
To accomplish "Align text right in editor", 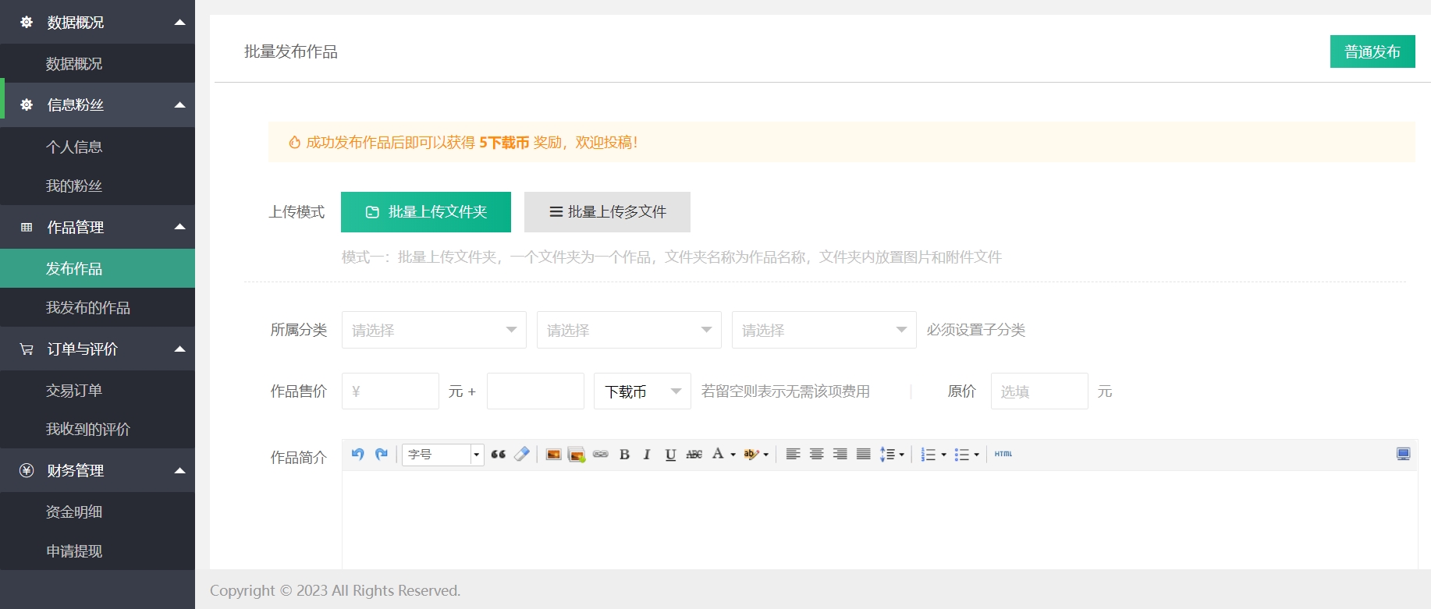I will [840, 454].
